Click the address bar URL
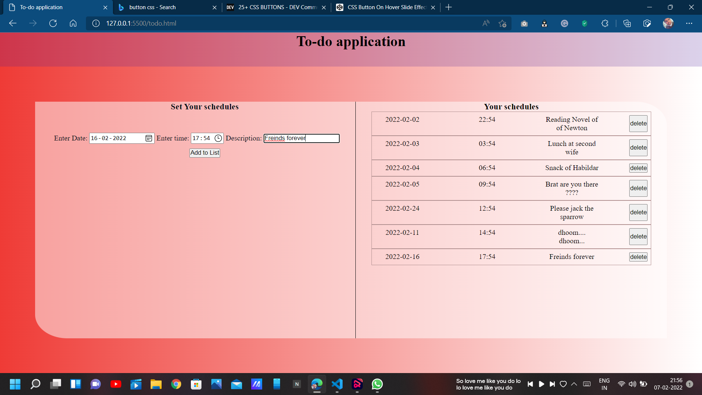Image resolution: width=702 pixels, height=395 pixels. (141, 23)
